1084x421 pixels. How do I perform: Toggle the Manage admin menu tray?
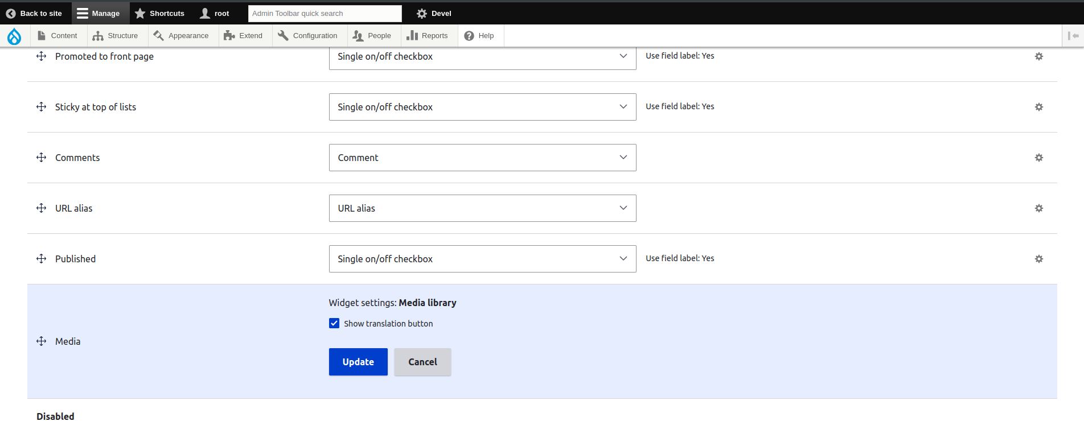pyautogui.click(x=98, y=14)
